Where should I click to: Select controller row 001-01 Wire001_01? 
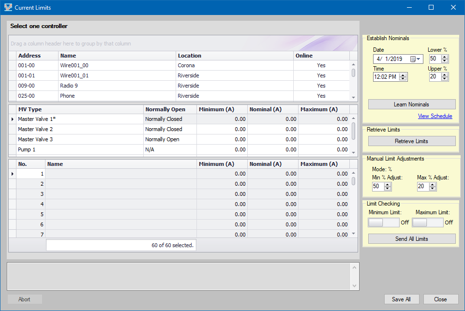tap(179, 75)
